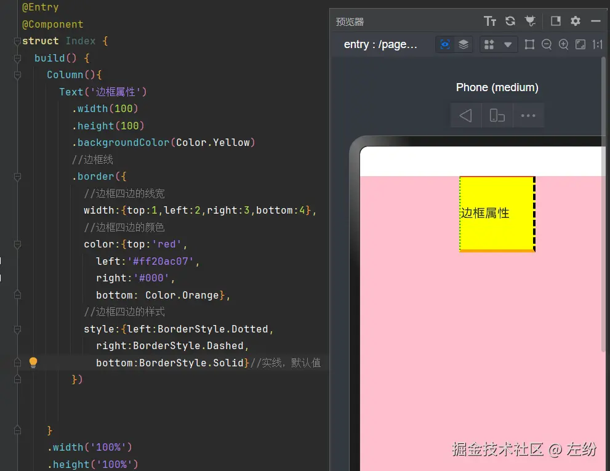Zoom out the preview
This screenshot has height=471, width=610.
pyautogui.click(x=546, y=44)
